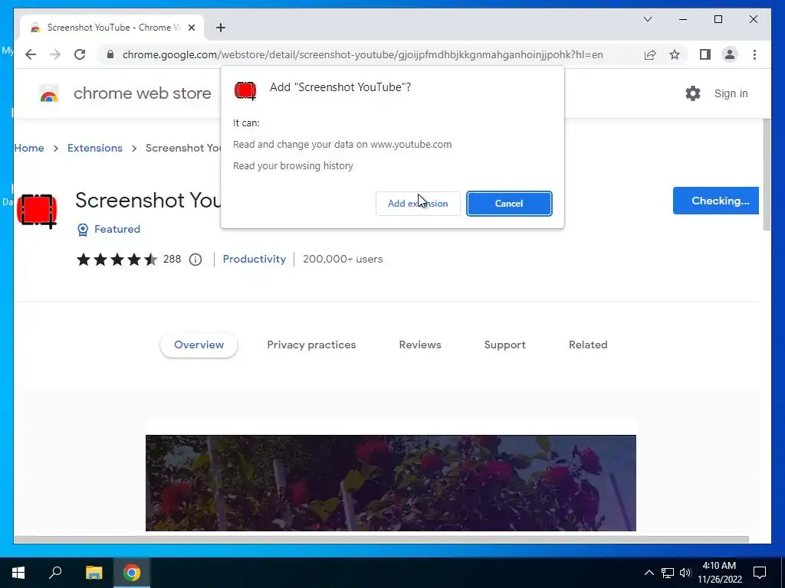Image resolution: width=785 pixels, height=588 pixels.
Task: Open the Reviews tab
Action: (x=420, y=345)
